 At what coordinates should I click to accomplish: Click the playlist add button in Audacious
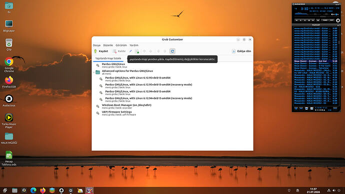(296, 108)
